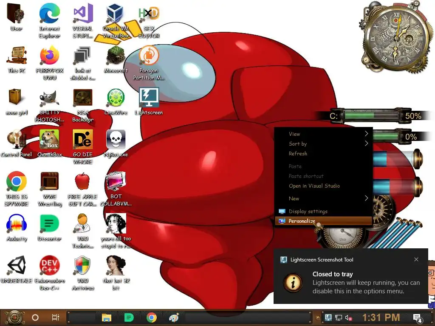Expand the Sort by submenu
The width and height of the screenshot is (435, 326).
pos(323,143)
